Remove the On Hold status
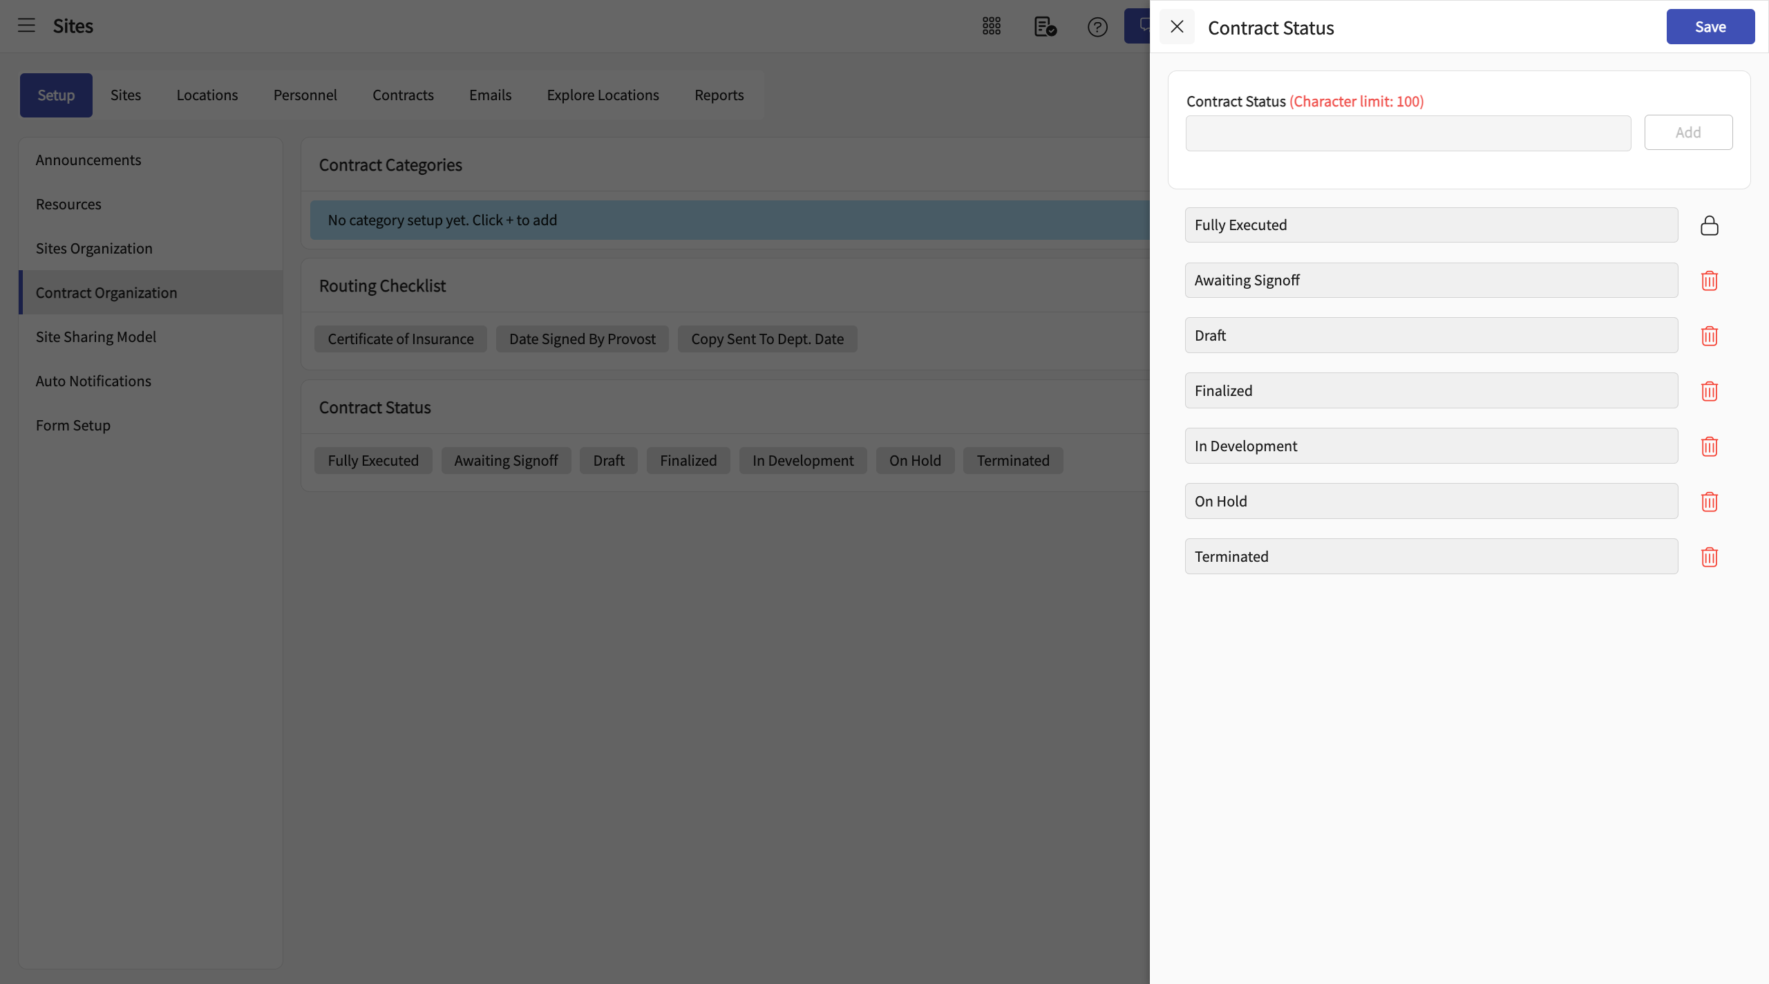This screenshot has height=984, width=1769. pyautogui.click(x=1709, y=502)
